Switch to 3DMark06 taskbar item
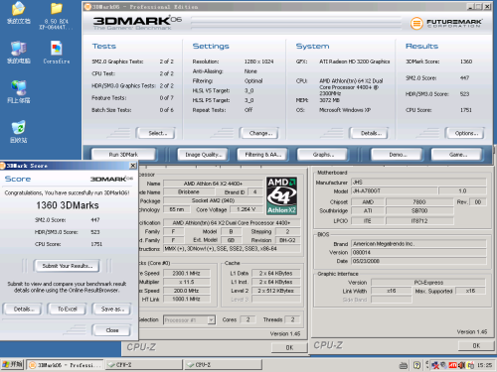 (65, 365)
